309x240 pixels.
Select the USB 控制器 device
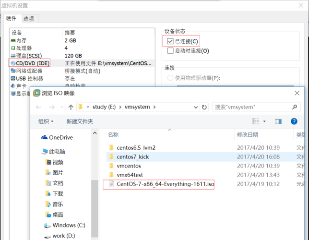[82, 79]
